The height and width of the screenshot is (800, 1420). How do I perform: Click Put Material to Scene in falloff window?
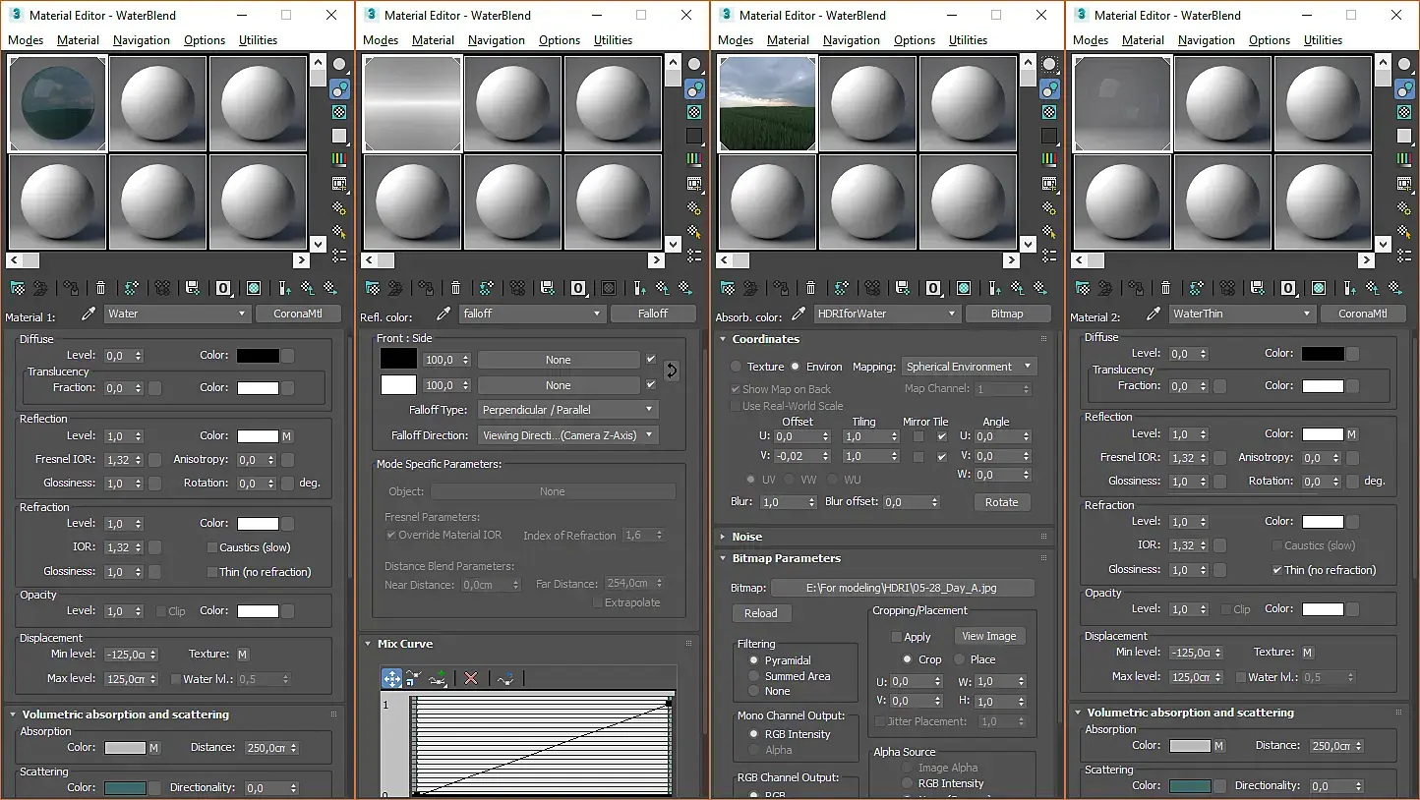click(395, 288)
